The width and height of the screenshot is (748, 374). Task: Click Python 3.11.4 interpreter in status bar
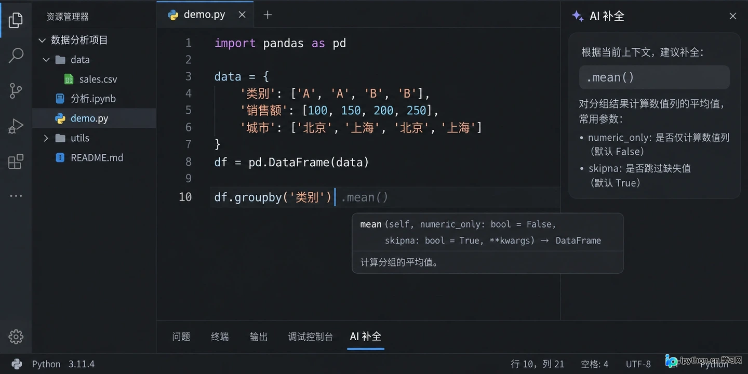coord(63,364)
